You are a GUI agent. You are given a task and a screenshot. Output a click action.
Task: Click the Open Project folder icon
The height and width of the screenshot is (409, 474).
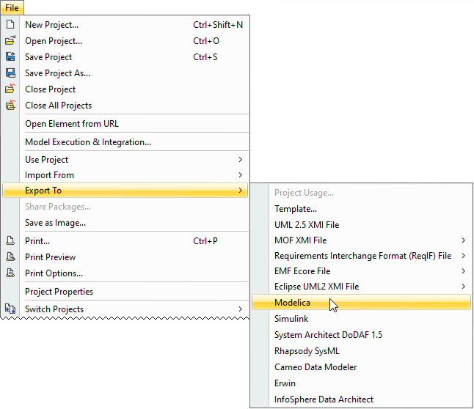coord(10,40)
